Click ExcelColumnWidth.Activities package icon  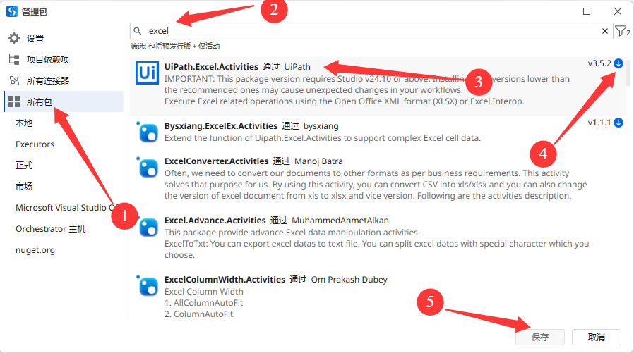(x=148, y=285)
